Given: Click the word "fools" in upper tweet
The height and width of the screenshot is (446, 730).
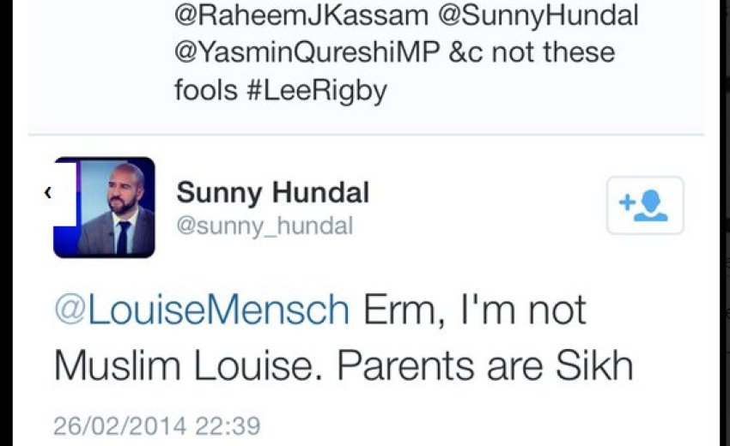Looking at the screenshot, I should (205, 90).
